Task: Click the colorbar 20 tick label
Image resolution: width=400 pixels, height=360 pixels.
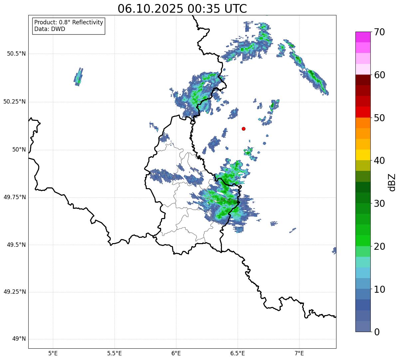Action: (379, 246)
